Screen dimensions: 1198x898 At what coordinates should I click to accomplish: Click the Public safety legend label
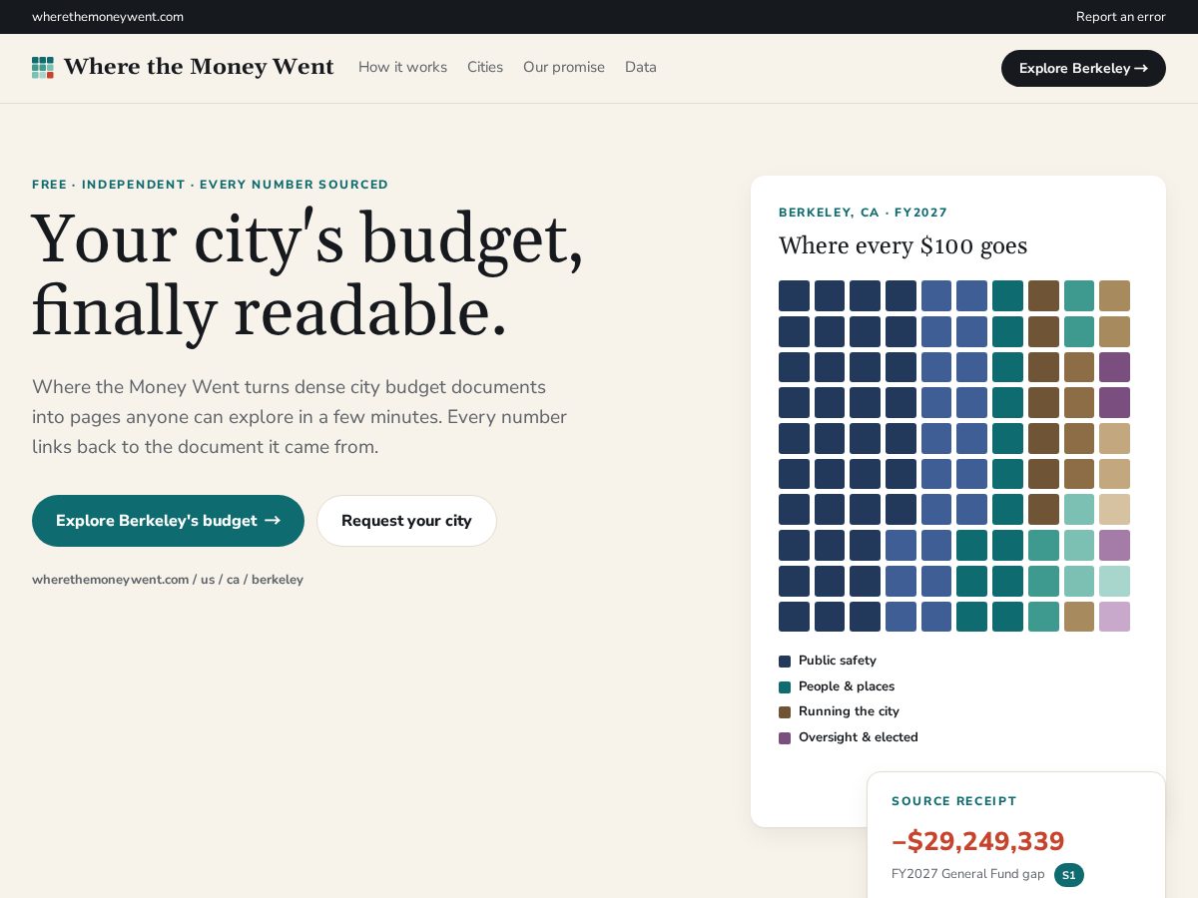pos(838,661)
